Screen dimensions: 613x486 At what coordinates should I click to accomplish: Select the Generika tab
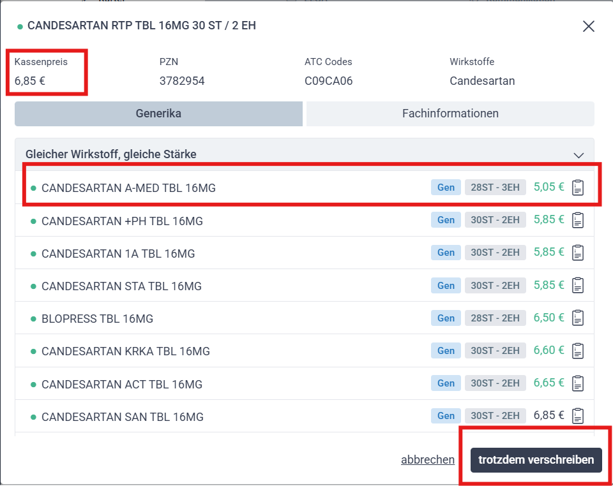pos(158,114)
